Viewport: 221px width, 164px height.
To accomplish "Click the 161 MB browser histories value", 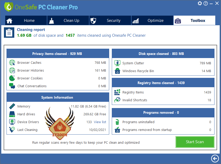I will click(x=100, y=70).
